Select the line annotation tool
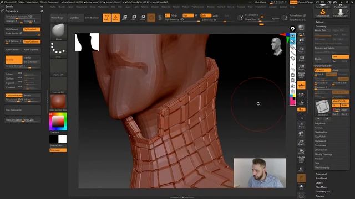 pyautogui.click(x=293, y=53)
